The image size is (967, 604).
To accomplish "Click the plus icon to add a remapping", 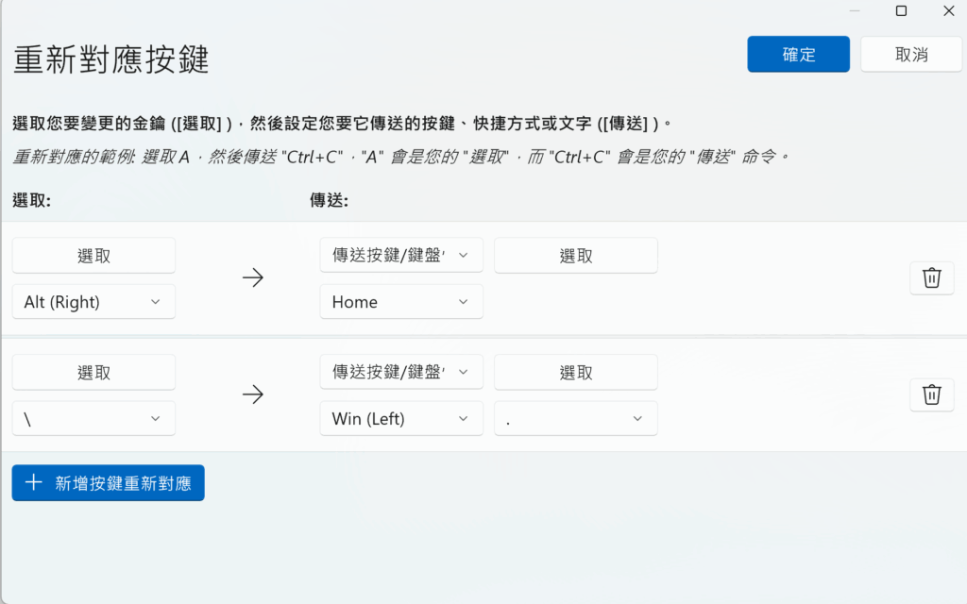I will 34,483.
